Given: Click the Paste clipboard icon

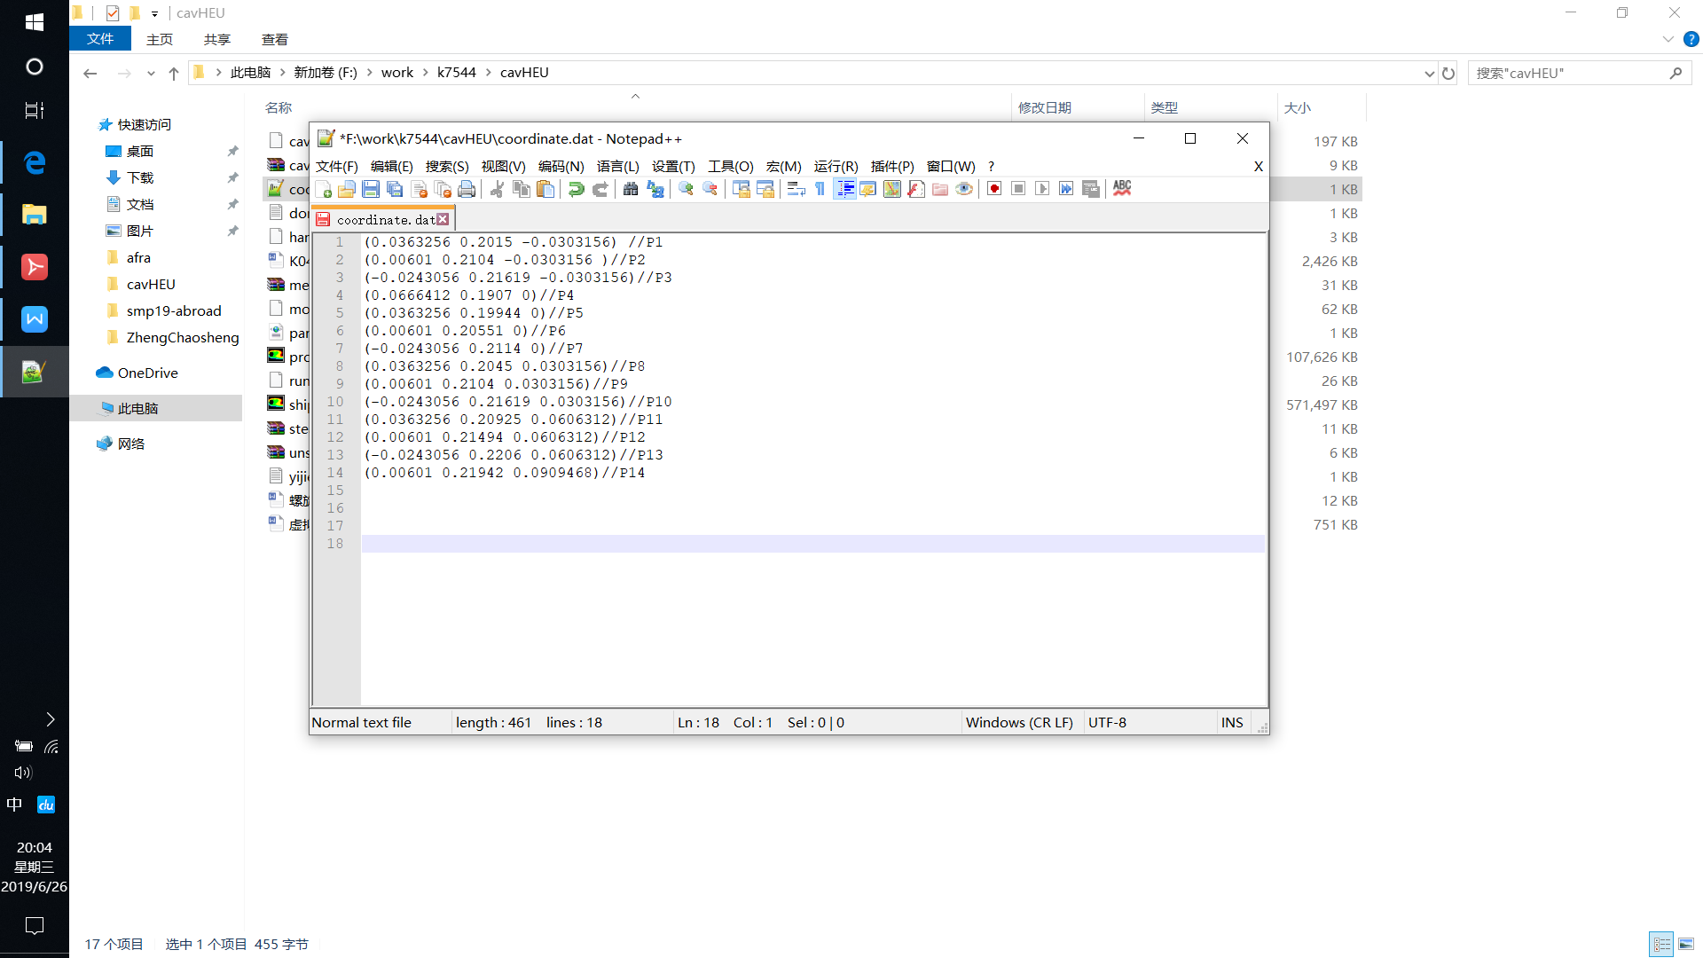Looking at the screenshot, I should 545,189.
